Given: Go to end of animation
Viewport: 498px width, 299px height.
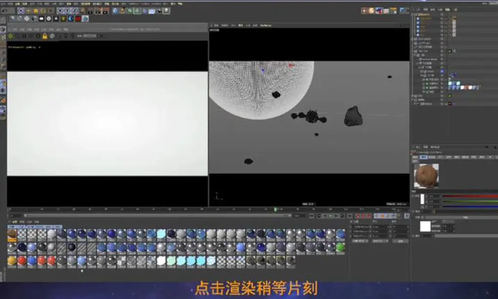Looking at the screenshot, I should coord(350,216).
